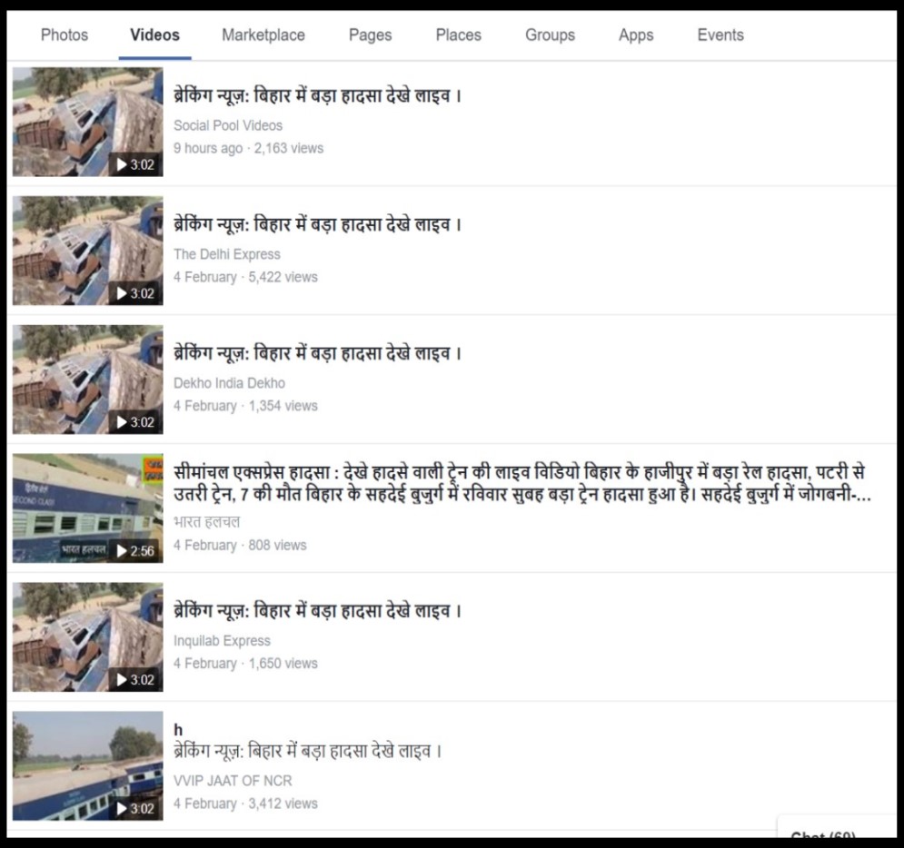Click '9 hours ago · 2,163 views' text
904x848 pixels.
(248, 149)
